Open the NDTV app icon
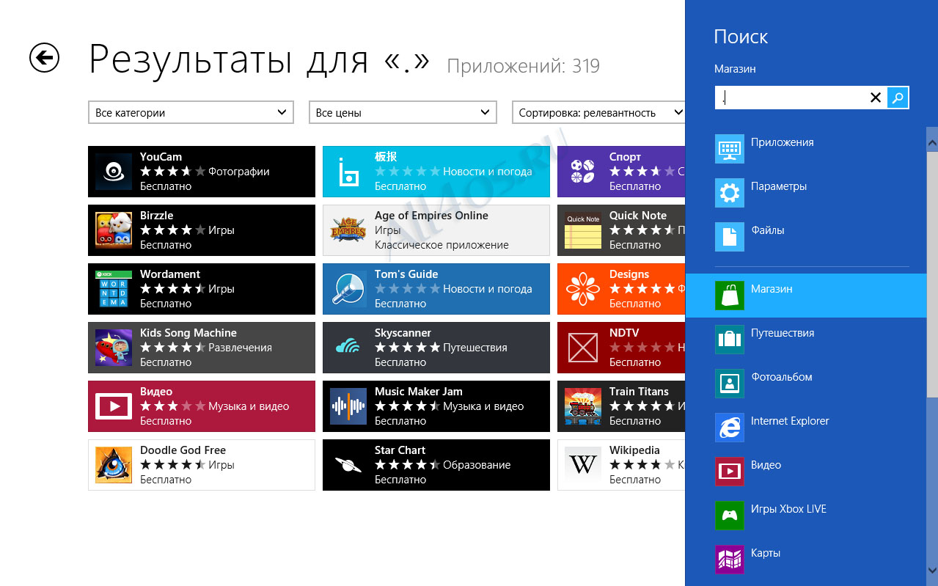Viewport: 938px width, 586px height. 583,348
